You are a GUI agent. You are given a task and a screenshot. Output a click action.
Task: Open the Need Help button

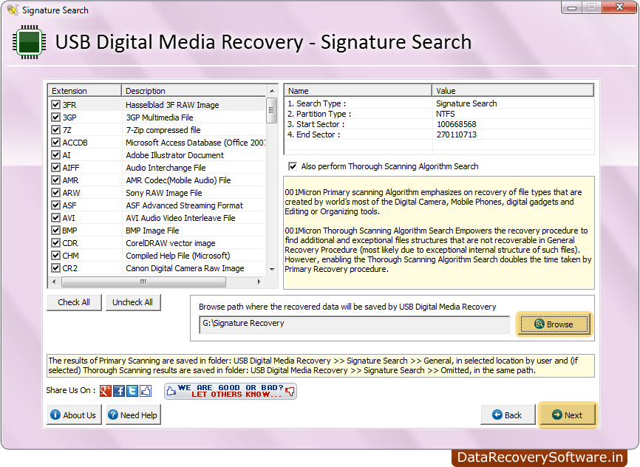tap(133, 415)
